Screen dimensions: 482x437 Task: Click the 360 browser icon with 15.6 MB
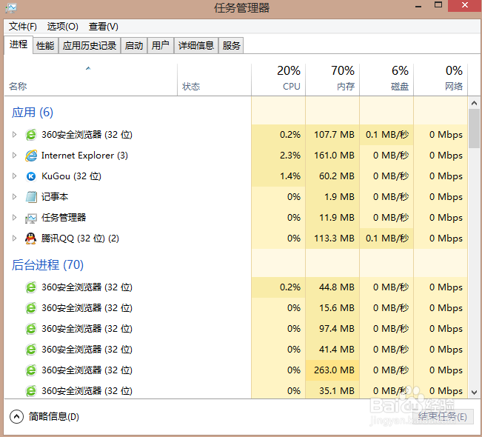tap(31, 308)
